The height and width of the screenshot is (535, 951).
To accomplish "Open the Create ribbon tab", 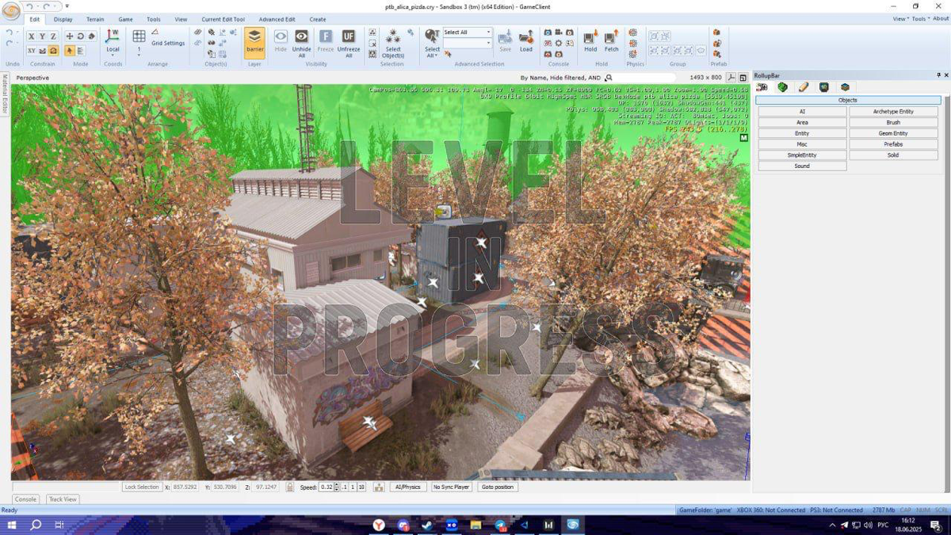I will pyautogui.click(x=317, y=19).
